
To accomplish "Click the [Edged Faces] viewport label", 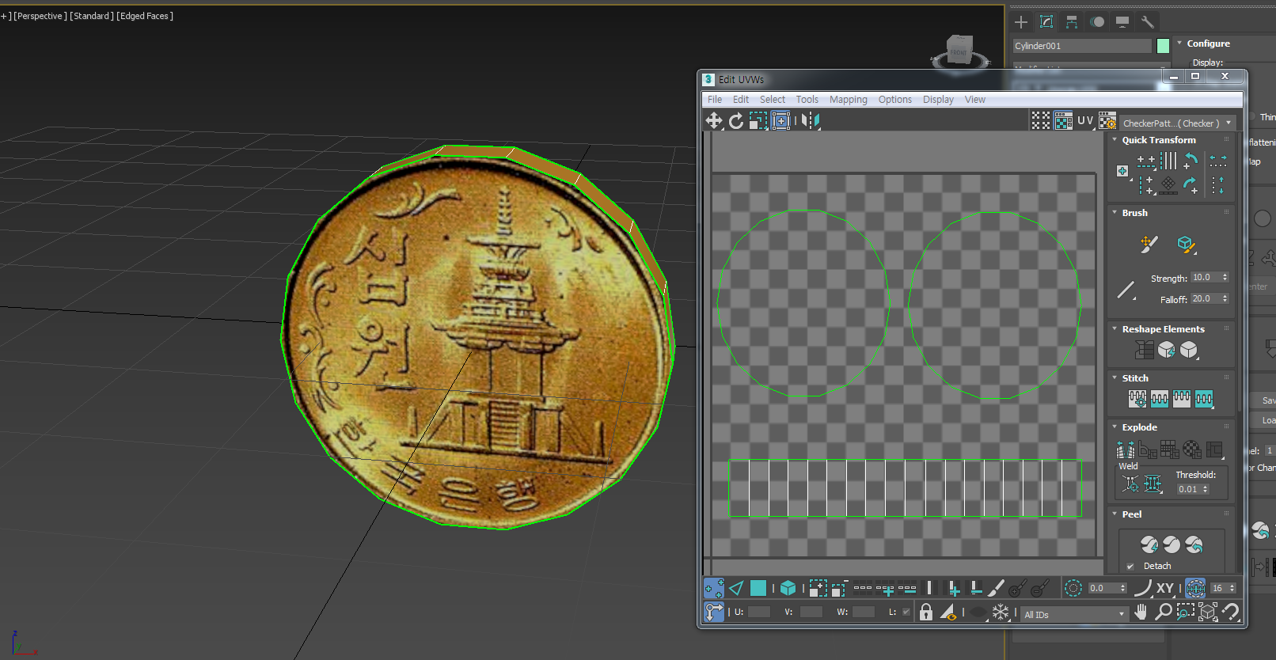I will (145, 16).
